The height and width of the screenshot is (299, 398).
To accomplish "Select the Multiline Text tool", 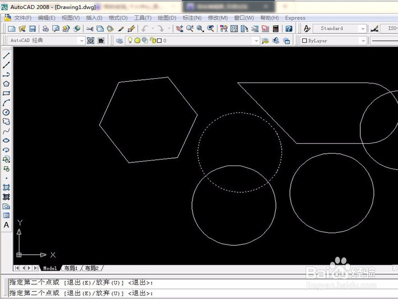I will coord(6,225).
